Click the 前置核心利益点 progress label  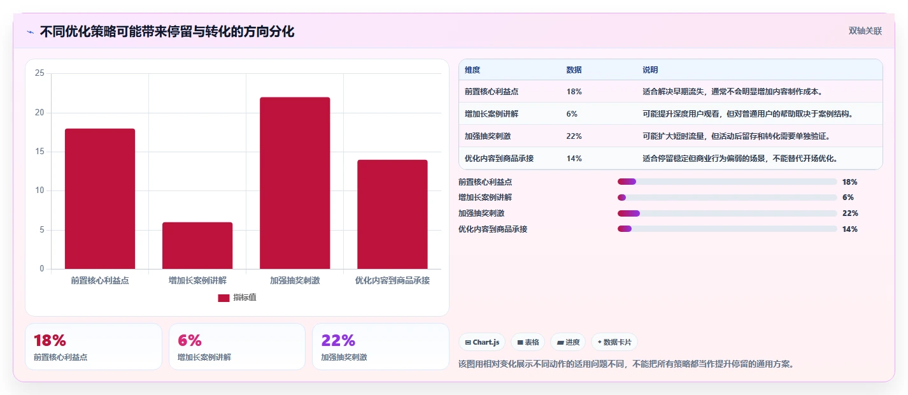pos(485,182)
